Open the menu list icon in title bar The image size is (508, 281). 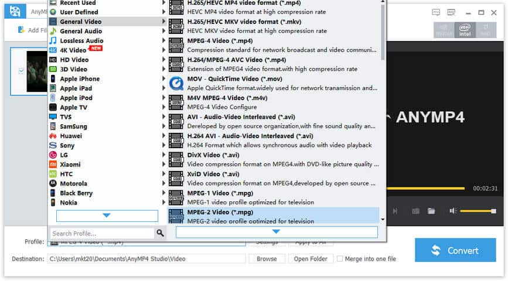click(x=451, y=13)
